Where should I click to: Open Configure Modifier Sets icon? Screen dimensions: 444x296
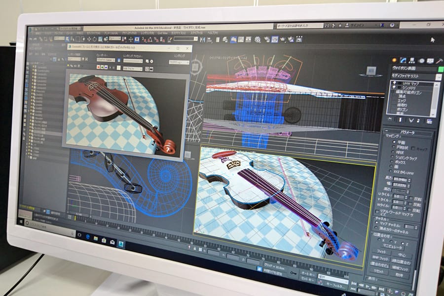429,122
